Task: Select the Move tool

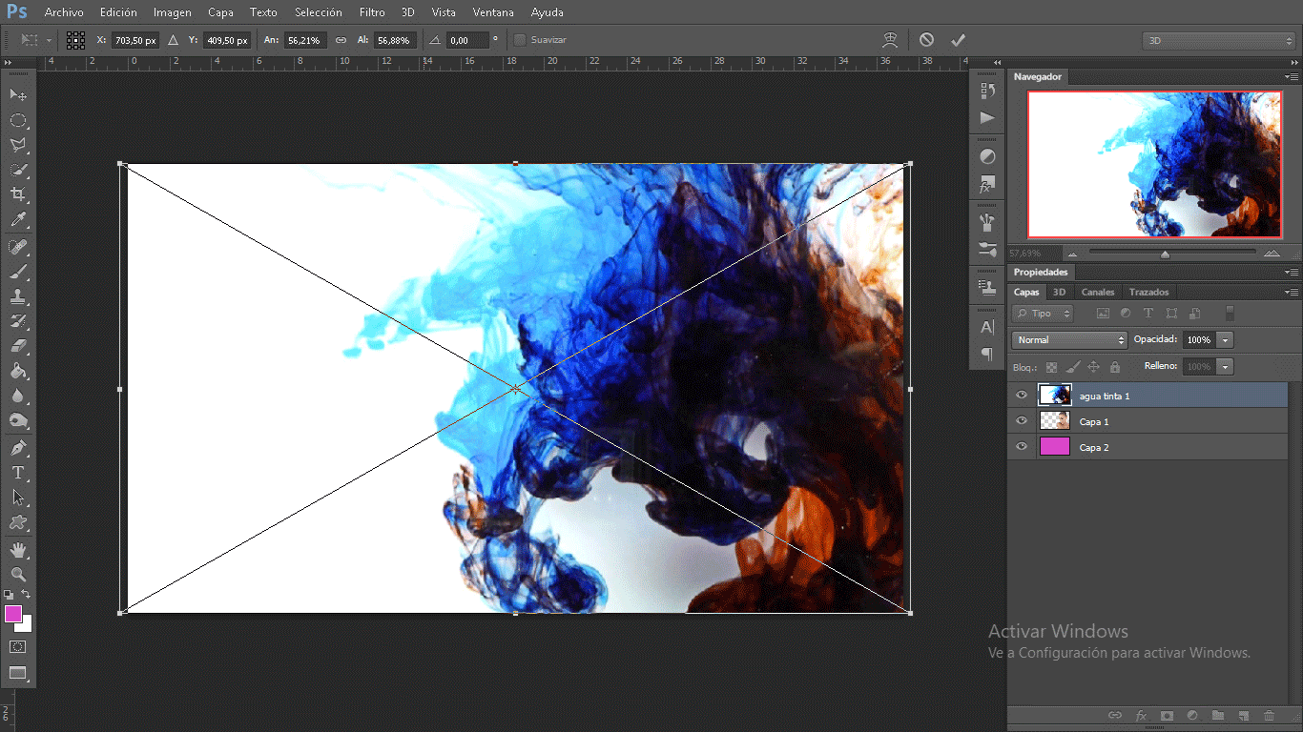Action: tap(18, 94)
